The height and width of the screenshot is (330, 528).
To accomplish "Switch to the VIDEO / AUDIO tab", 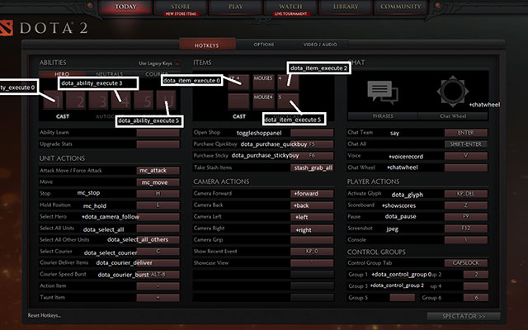I will [x=320, y=45].
